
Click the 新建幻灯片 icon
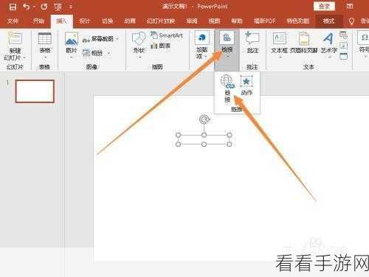coord(15,39)
